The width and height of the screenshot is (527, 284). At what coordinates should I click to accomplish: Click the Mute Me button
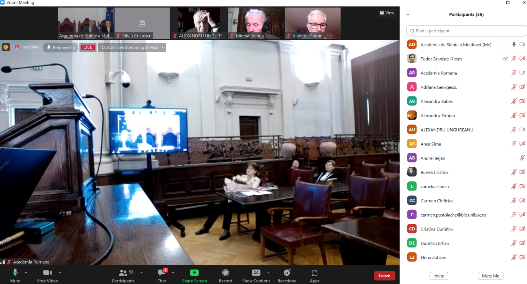(x=491, y=276)
